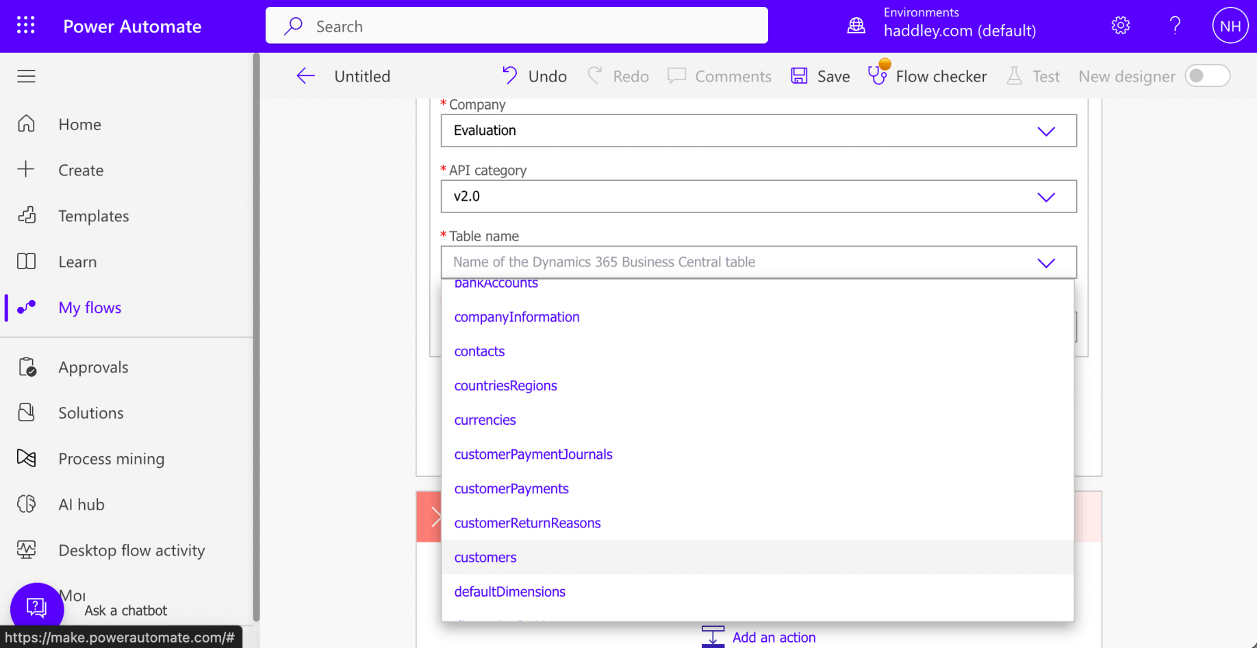Click Add an action link
This screenshot has width=1257, height=648.
(x=774, y=637)
